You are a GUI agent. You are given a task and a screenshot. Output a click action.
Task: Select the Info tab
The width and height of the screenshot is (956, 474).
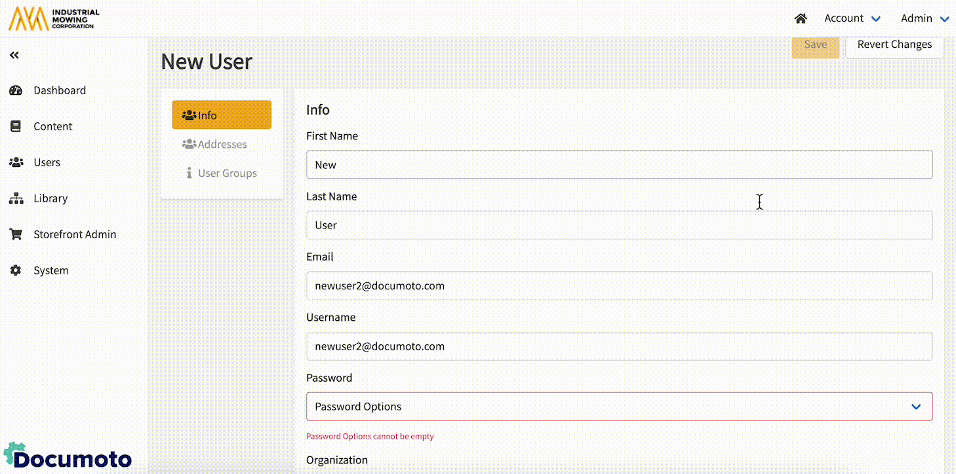(222, 115)
